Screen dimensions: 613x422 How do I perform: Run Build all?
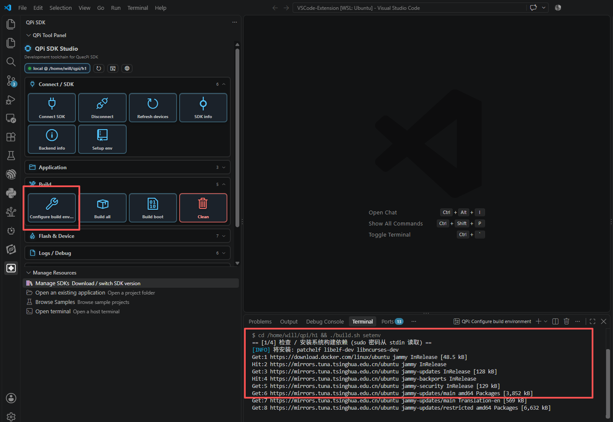pos(102,208)
